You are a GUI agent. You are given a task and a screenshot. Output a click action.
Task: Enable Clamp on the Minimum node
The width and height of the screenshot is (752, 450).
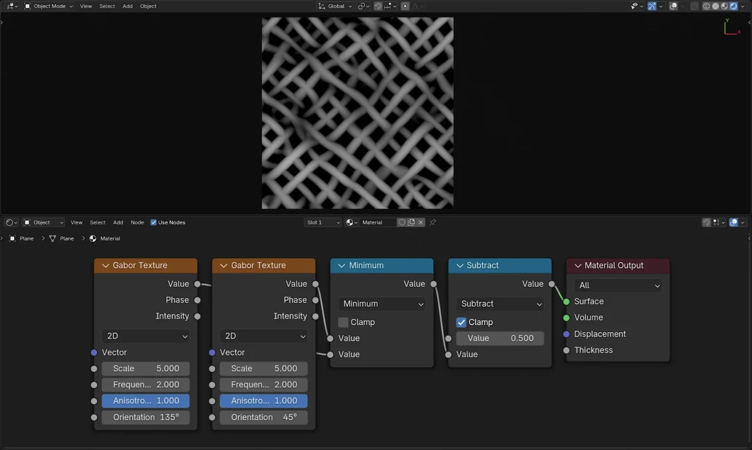coord(343,322)
